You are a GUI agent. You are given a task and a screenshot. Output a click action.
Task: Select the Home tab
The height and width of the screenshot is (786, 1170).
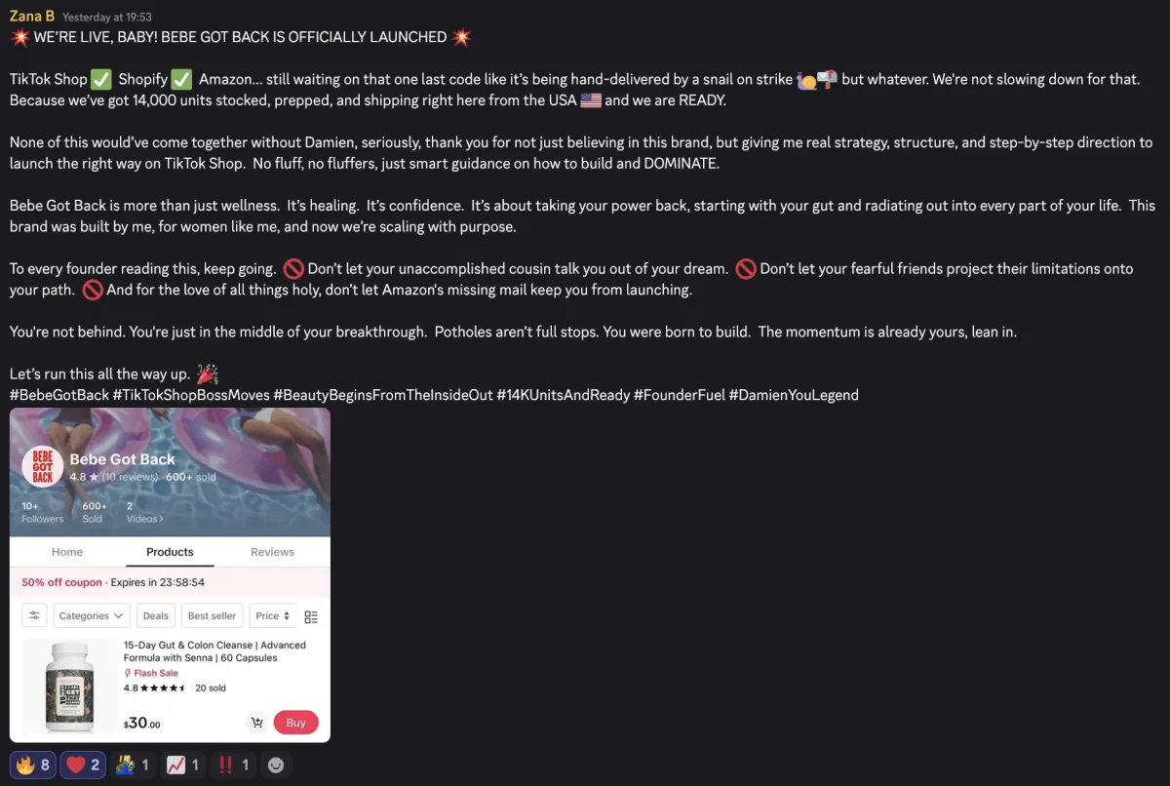click(67, 552)
